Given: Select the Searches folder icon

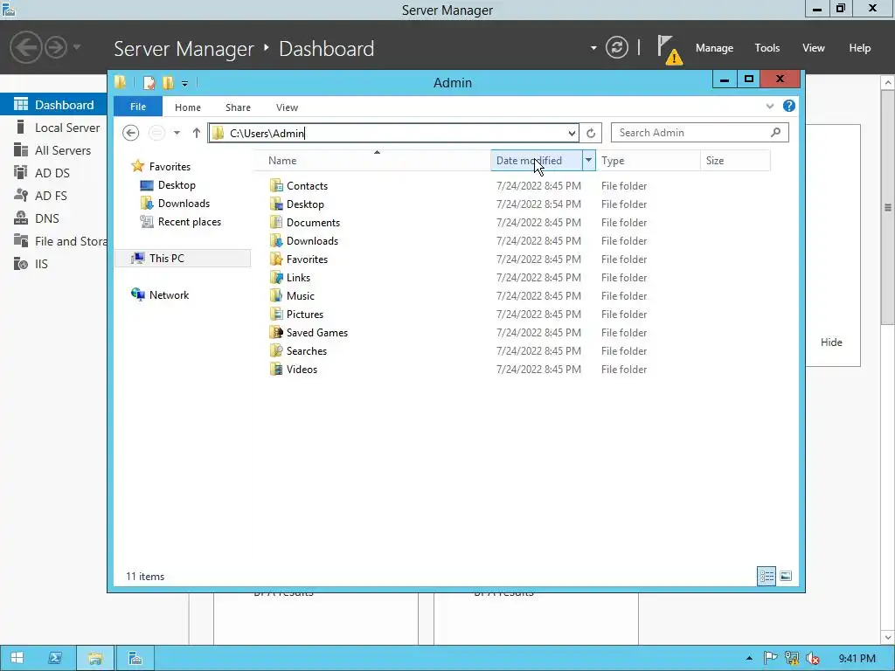Looking at the screenshot, I should pyautogui.click(x=276, y=350).
